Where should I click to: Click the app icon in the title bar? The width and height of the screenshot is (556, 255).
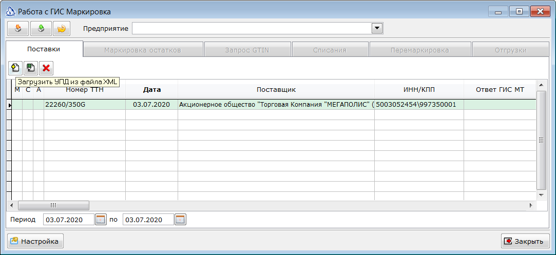[x=11, y=12]
